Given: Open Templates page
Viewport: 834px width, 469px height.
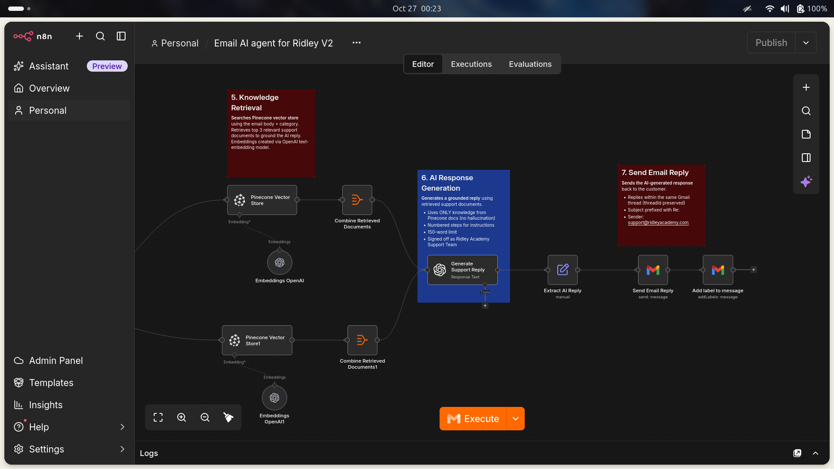Looking at the screenshot, I should [x=69, y=383].
